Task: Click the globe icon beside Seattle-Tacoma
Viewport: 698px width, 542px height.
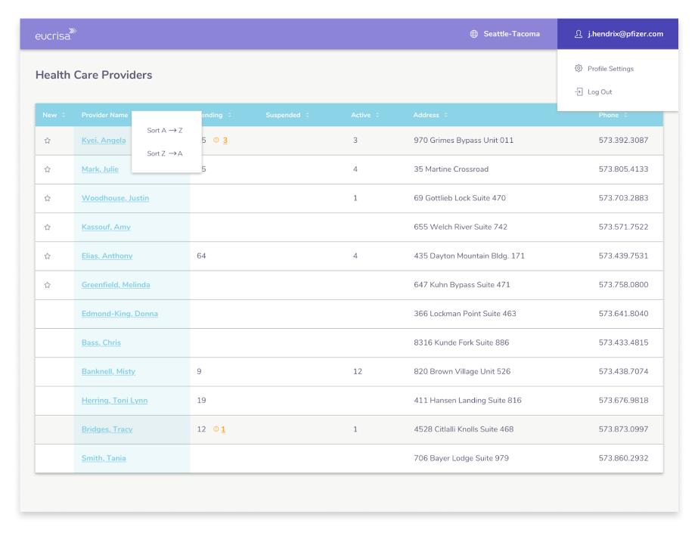Action: click(x=474, y=34)
